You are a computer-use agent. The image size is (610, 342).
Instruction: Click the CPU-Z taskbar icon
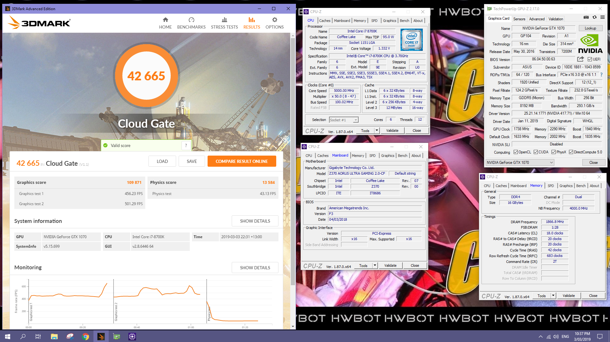tap(132, 336)
